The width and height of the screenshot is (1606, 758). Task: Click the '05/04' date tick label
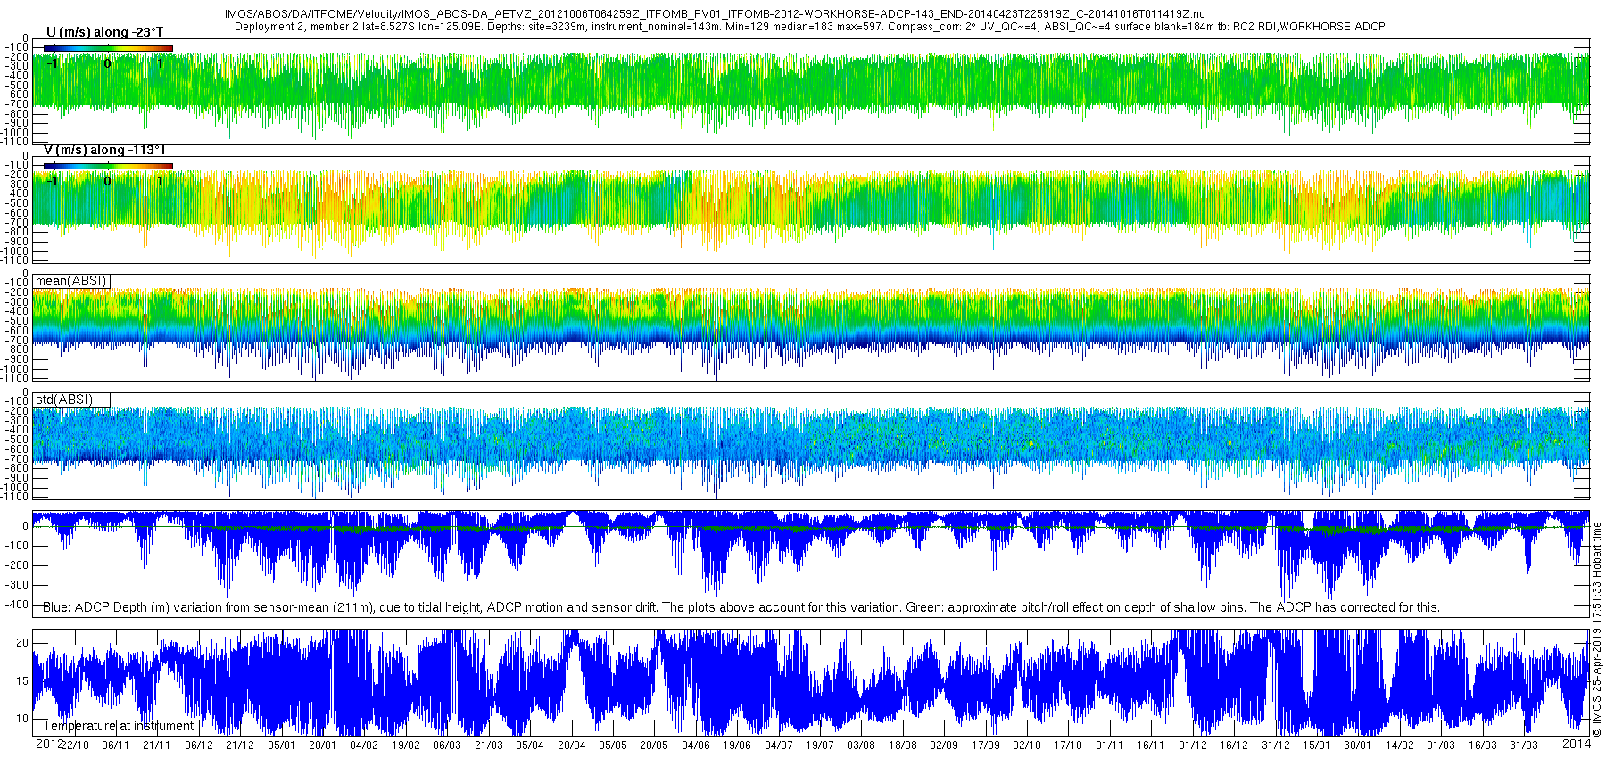[529, 746]
